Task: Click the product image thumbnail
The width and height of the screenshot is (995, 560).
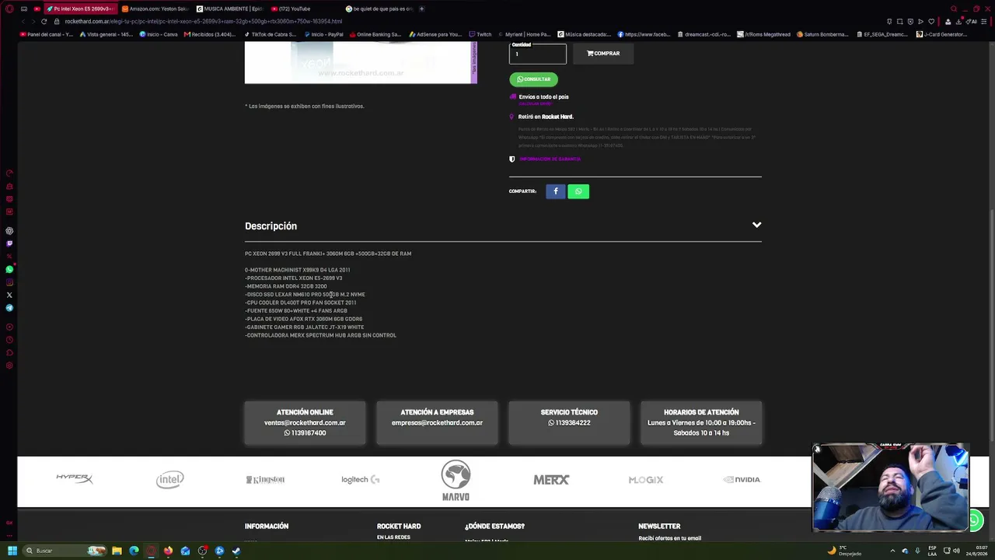Action: pyautogui.click(x=361, y=62)
